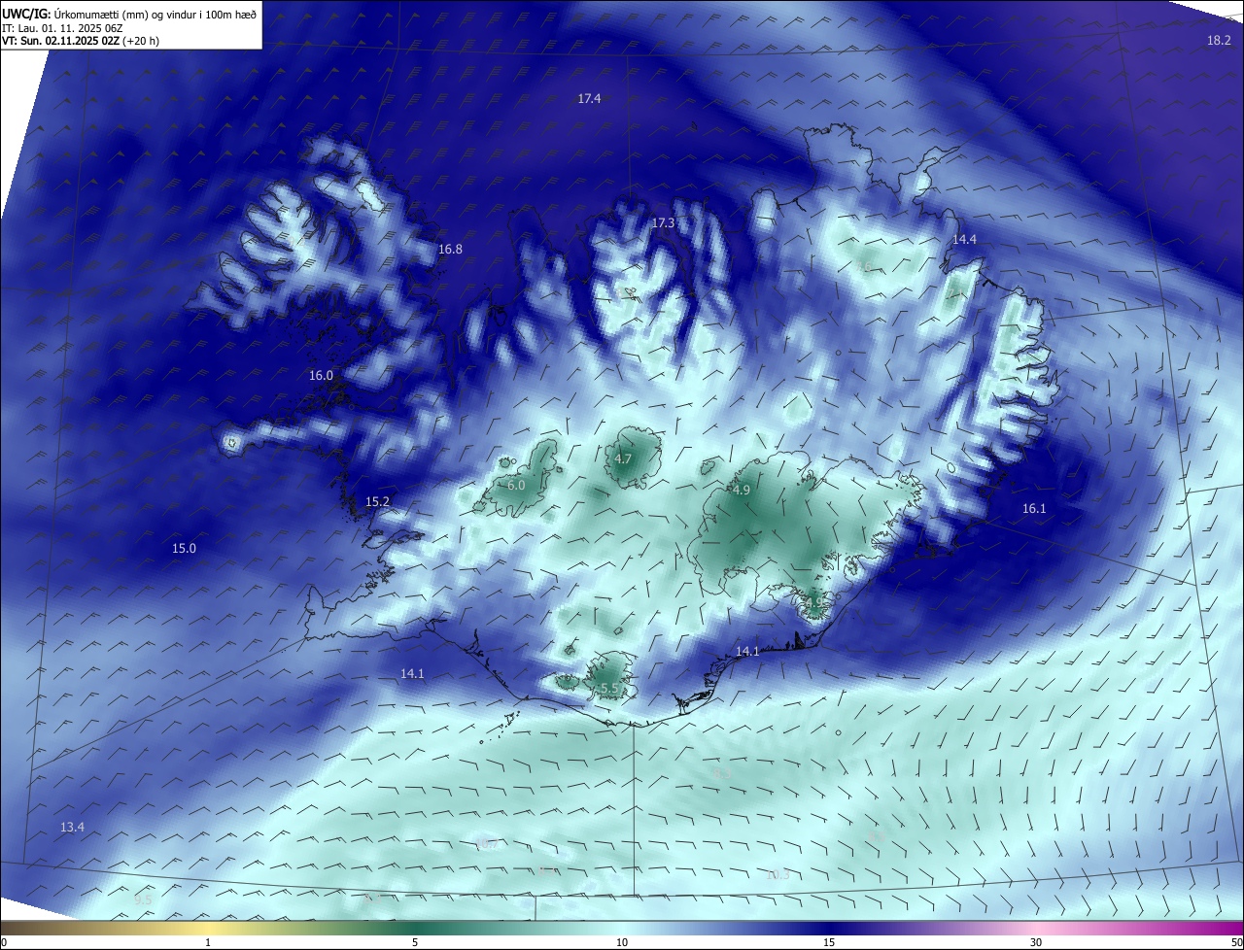1244x950 pixels.
Task: Click the 14.4 value label
Action: (964, 239)
